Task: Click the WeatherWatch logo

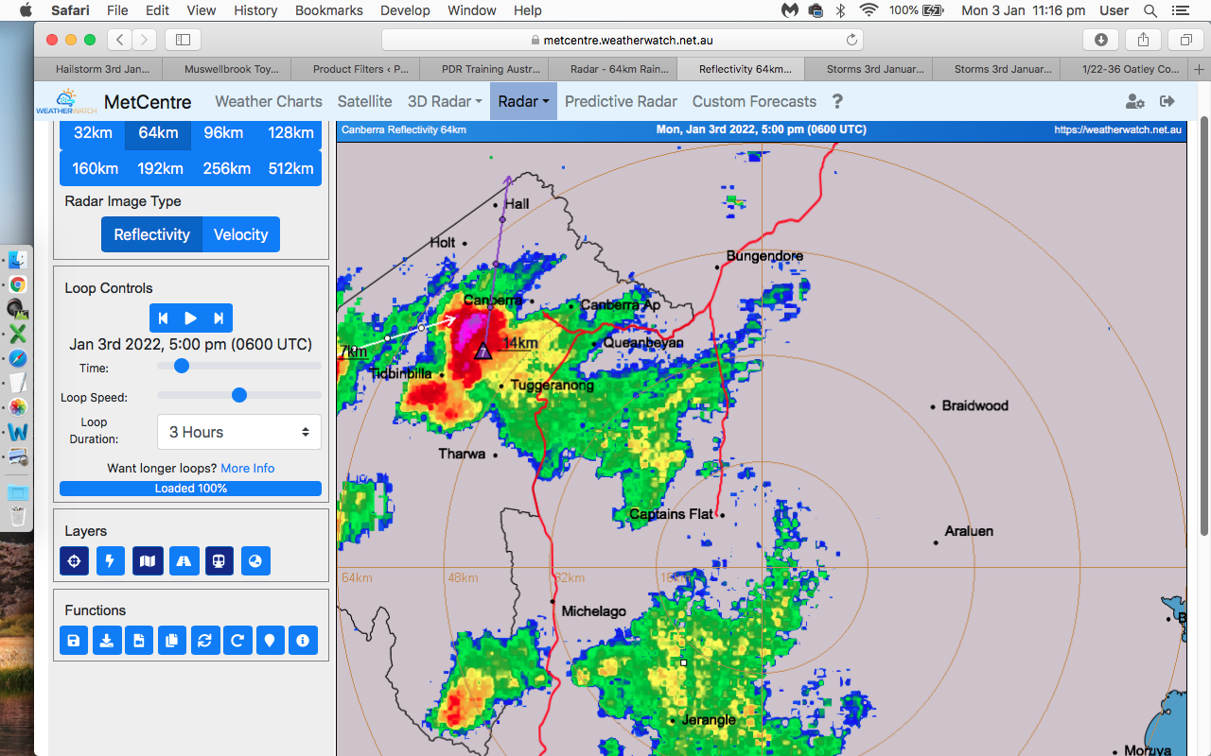Action: pos(66,101)
